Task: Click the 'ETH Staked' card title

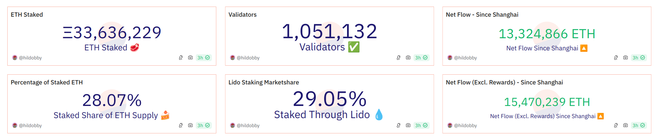Action: tap(27, 15)
